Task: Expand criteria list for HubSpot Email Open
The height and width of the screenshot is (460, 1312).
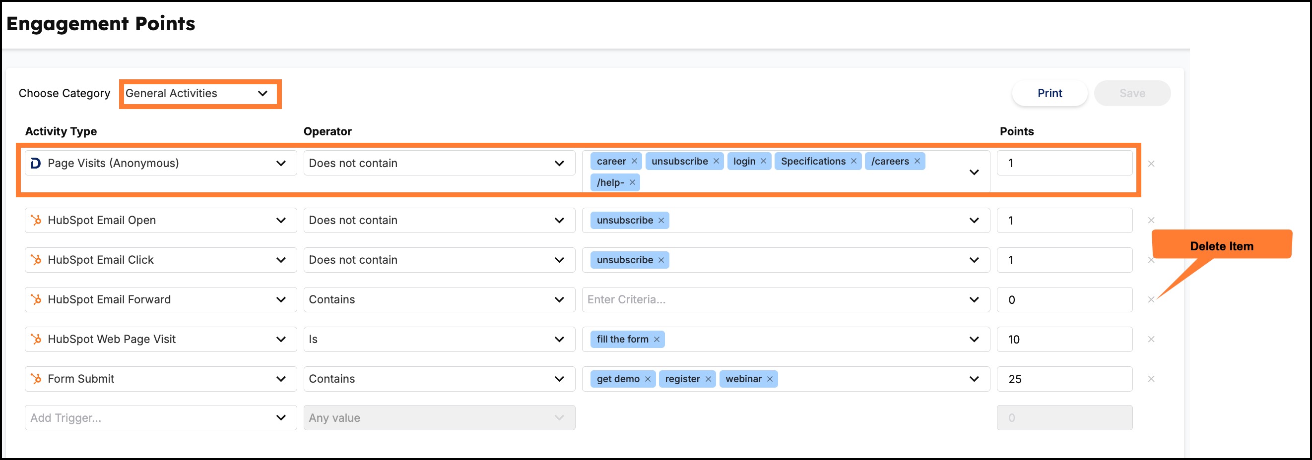Action: 974,220
